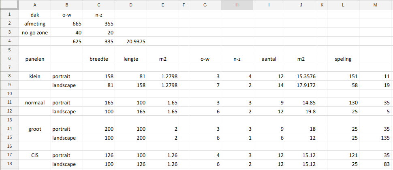Viewport: 393px width, 170px height.
Task: Select column H header
Action: pyautogui.click(x=237, y=5)
